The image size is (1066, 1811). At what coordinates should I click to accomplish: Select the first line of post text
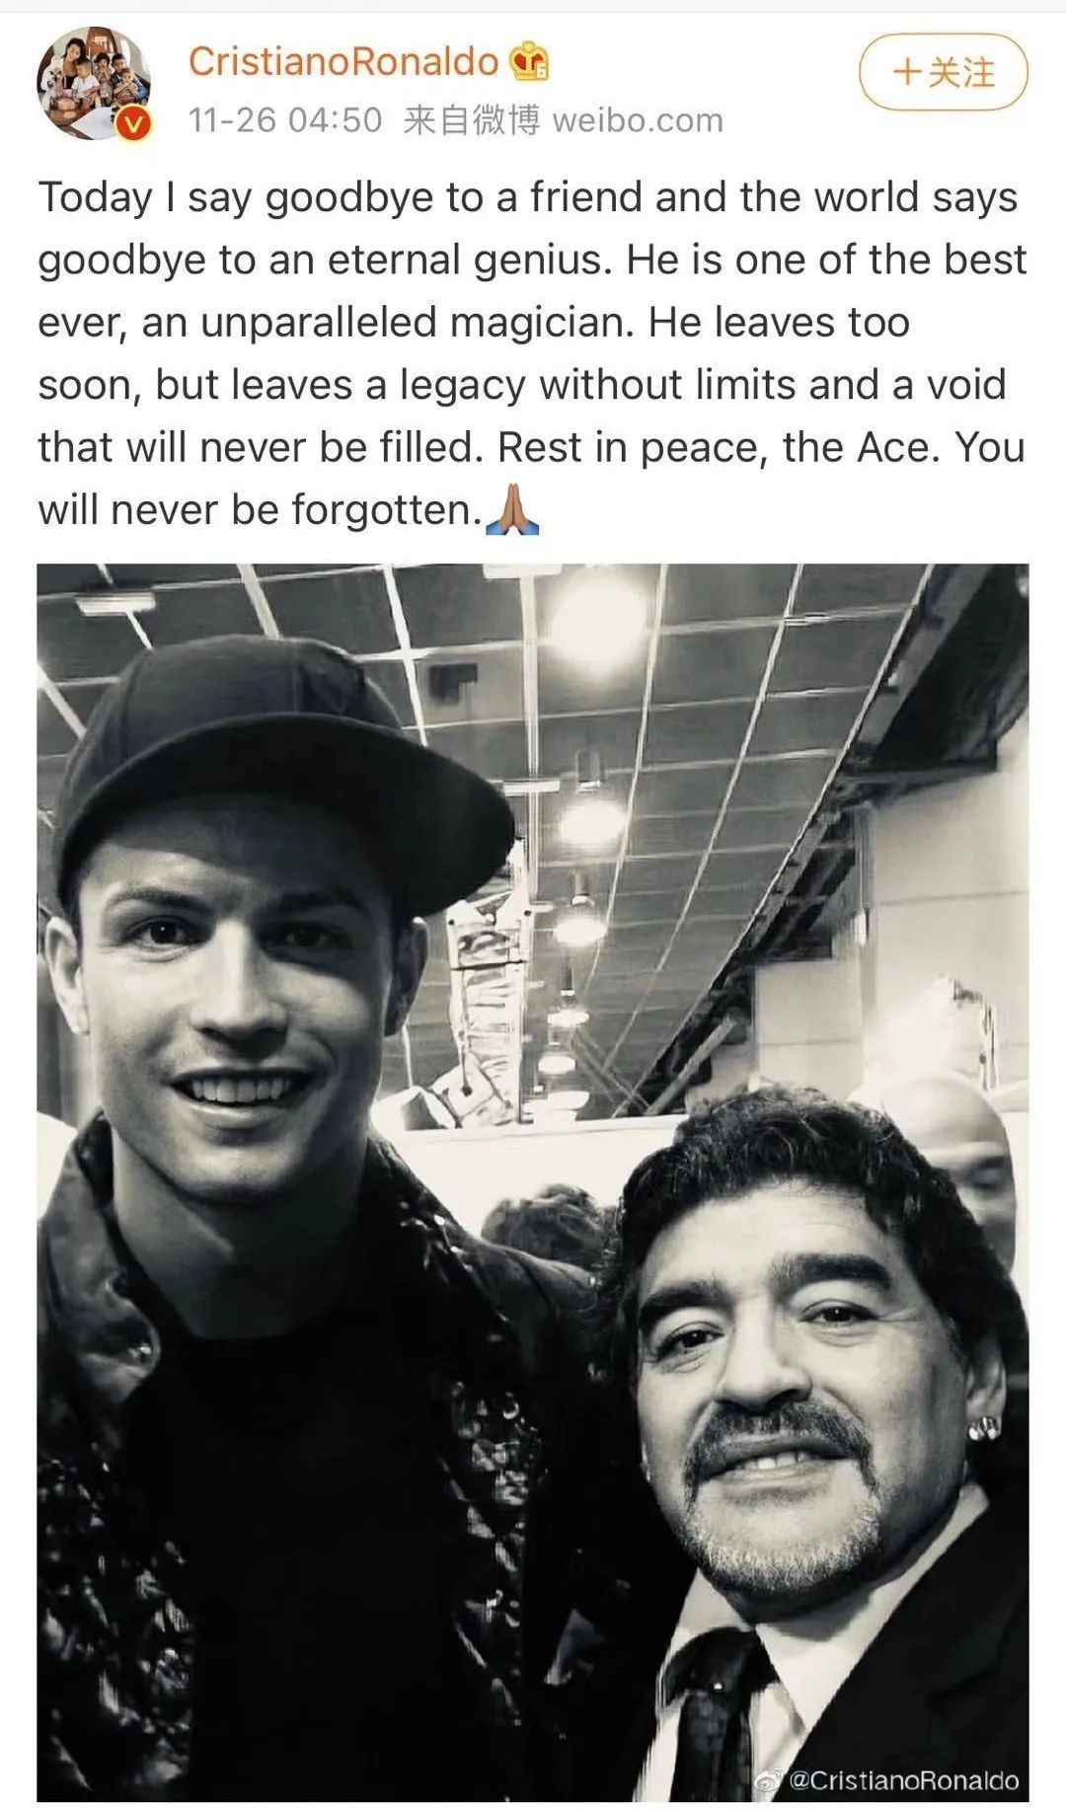pos(527,197)
